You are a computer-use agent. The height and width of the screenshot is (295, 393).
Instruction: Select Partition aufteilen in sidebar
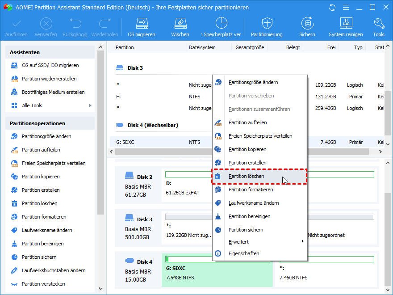click(41, 150)
